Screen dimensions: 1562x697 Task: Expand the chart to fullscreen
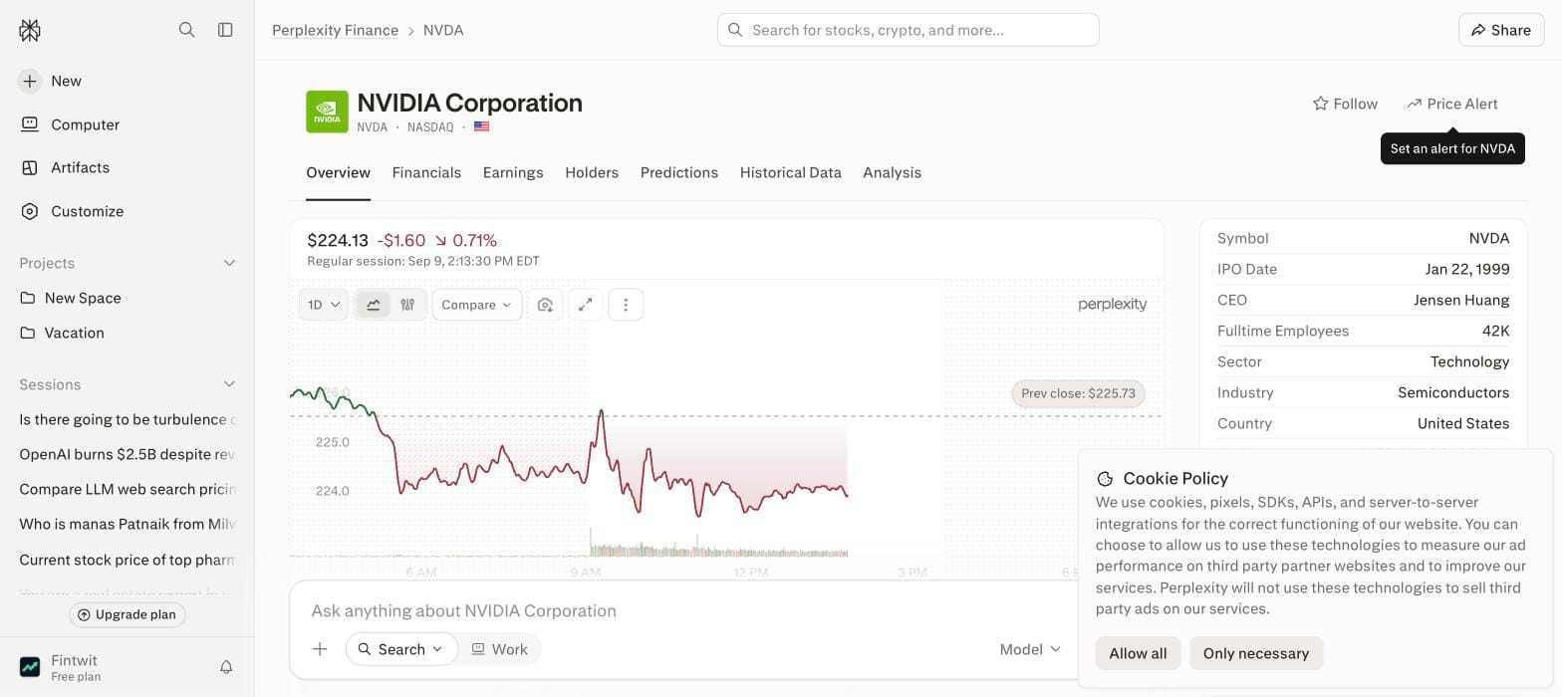[586, 305]
